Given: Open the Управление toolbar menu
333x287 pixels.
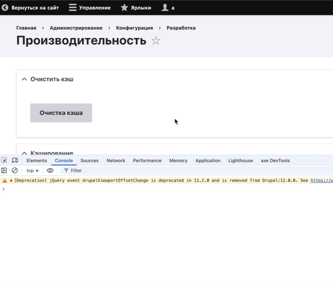Looking at the screenshot, I should click(90, 8).
